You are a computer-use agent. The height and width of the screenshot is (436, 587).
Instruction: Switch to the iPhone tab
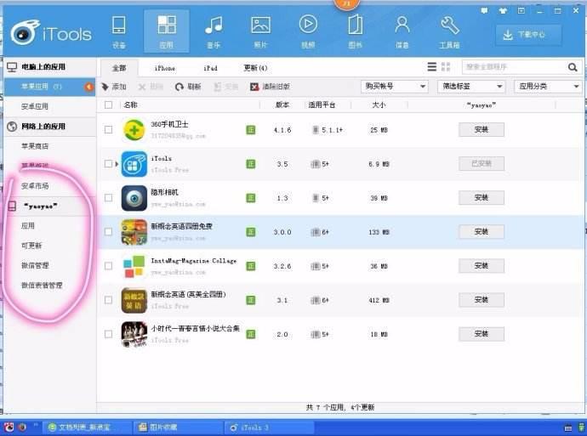(x=165, y=68)
